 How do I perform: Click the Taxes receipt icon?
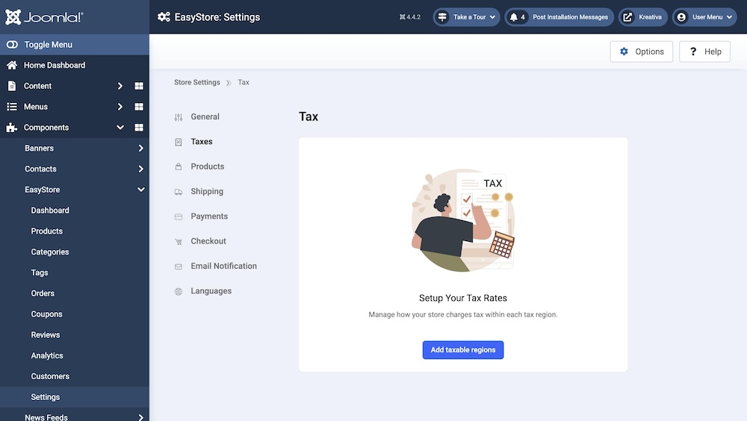coord(179,142)
